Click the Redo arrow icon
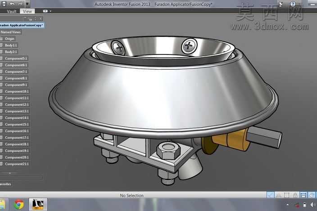Image resolution: width=317 pixels, height=211 pixels. coord(20,4)
